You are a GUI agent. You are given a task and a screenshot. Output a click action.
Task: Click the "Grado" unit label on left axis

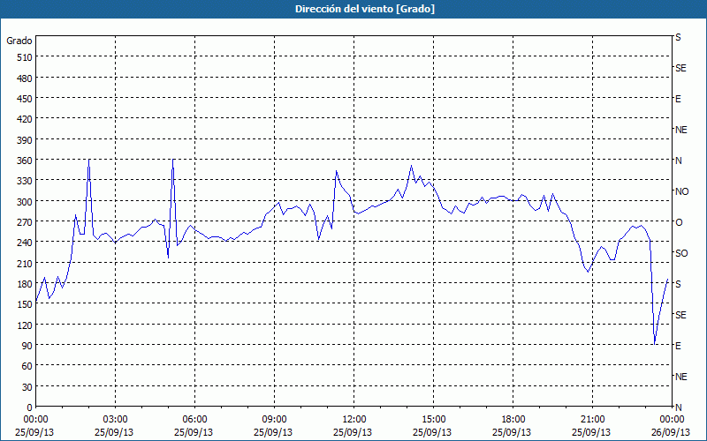[x=19, y=41]
